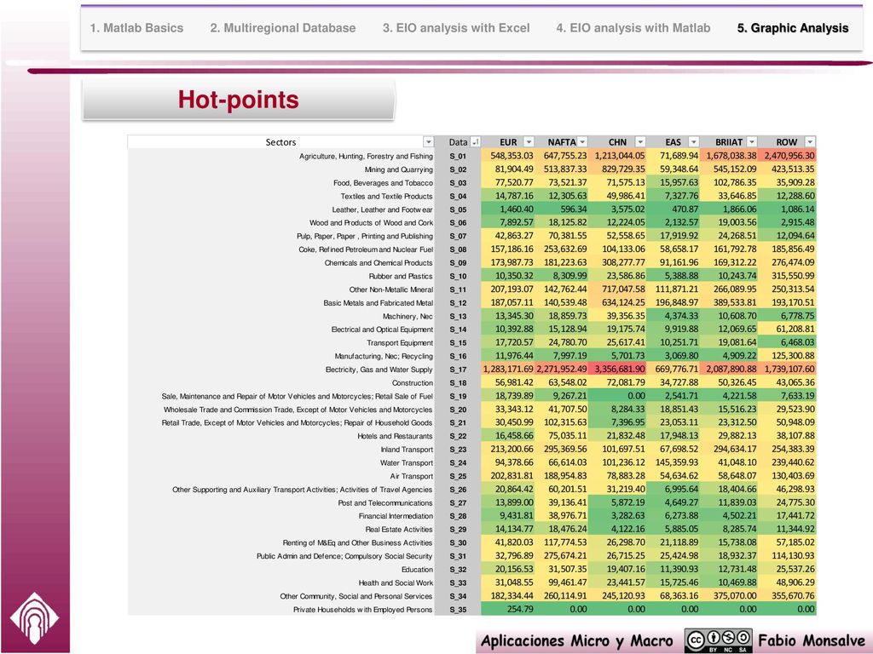Click the Fabio Monsalve author name
Image resolution: width=873 pixels, height=654 pixels.
[812, 640]
